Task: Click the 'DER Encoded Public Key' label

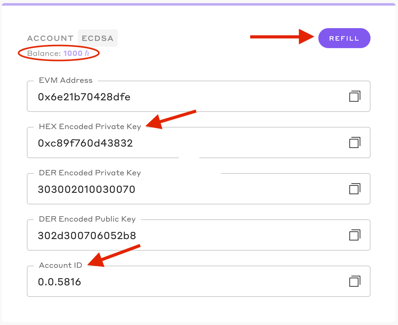Action: [x=87, y=219]
